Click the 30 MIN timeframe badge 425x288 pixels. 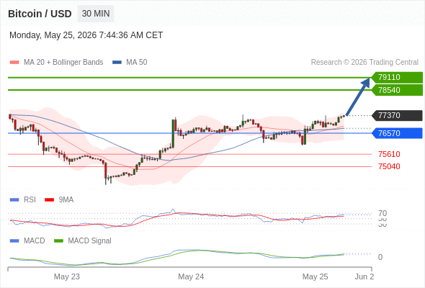coord(96,14)
